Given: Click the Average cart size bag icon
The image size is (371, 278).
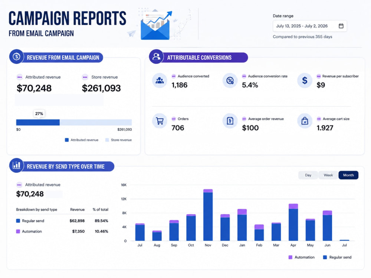Looking at the screenshot, I should 305,121.
